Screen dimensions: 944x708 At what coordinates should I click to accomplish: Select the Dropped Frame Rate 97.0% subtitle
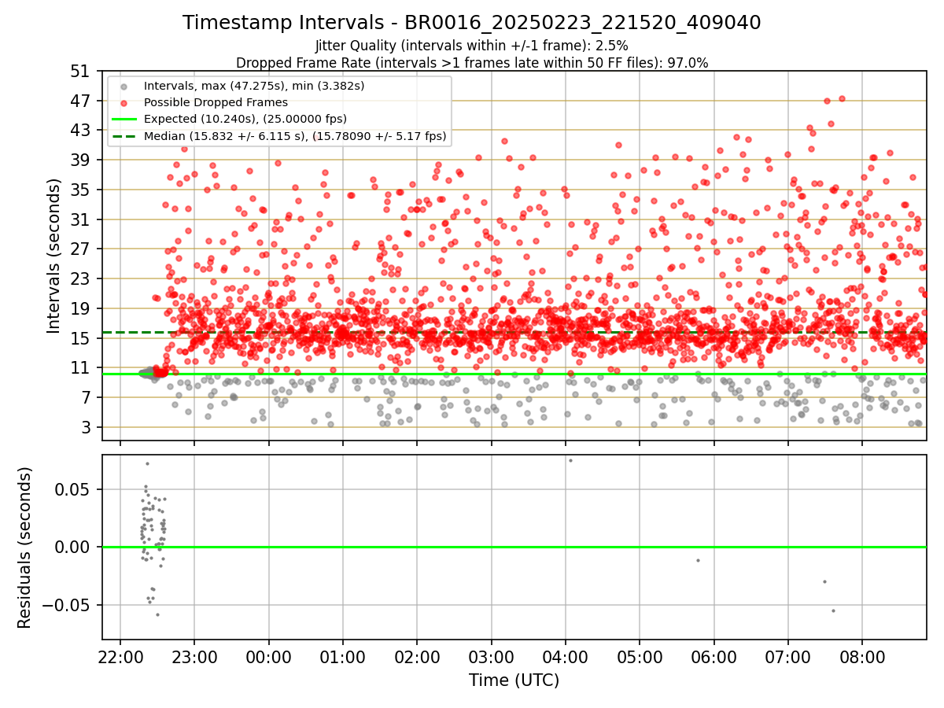click(472, 62)
